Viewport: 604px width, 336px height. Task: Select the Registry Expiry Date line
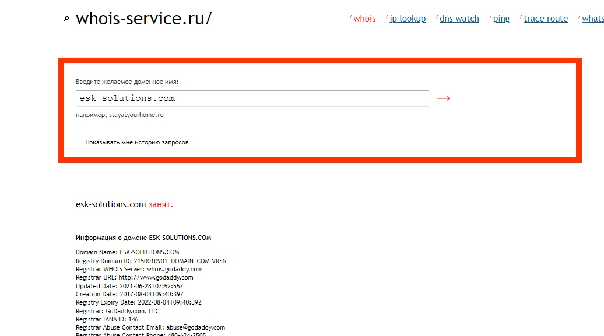click(x=139, y=302)
